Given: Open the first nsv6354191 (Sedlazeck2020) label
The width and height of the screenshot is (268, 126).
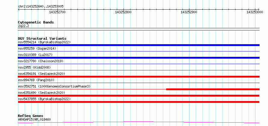Looking at the screenshot, I should pyautogui.click(x=42, y=74).
